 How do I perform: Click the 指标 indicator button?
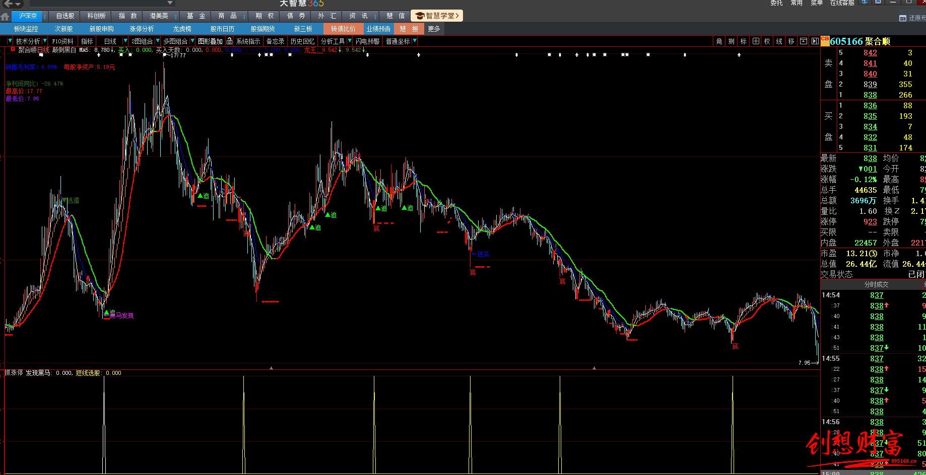(87, 41)
